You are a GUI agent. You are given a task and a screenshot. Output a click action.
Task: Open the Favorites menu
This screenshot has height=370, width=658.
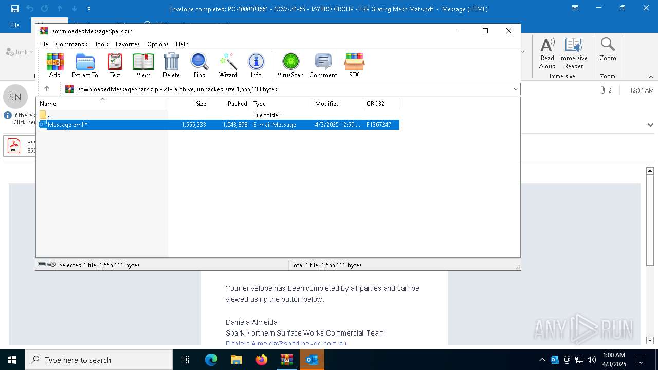click(x=127, y=44)
